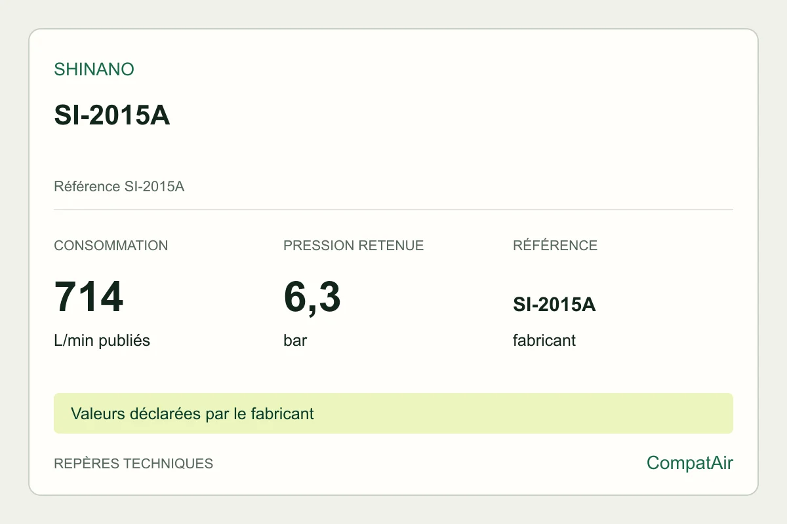Click the 'Référence SI-2015A' subtitle line
This screenshot has width=787, height=524.
(x=119, y=187)
